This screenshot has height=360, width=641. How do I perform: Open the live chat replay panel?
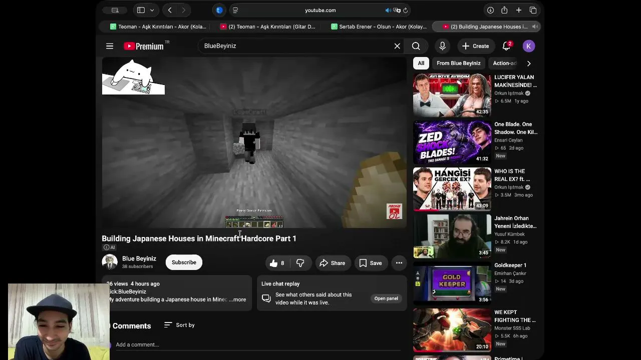[386, 298]
